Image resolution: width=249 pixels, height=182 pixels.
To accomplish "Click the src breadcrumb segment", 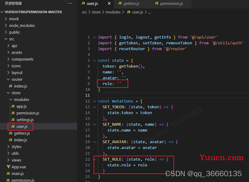I will tap(84, 12).
